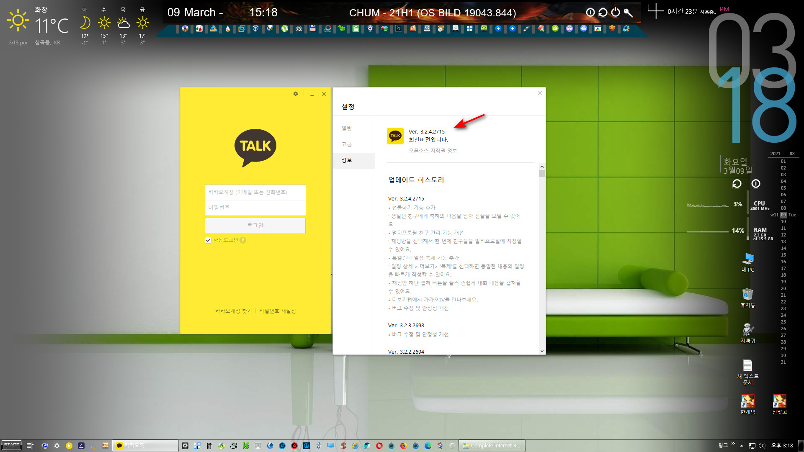This screenshot has width=804, height=452.
Task: Switch to the 고급 settings tab
Action: [x=347, y=144]
